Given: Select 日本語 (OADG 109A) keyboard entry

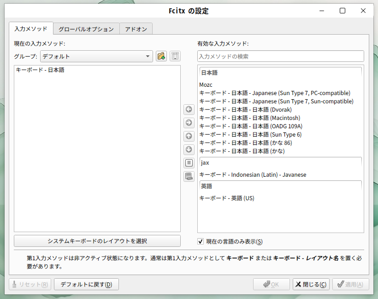Looking at the screenshot, I should pyautogui.click(x=281, y=126).
